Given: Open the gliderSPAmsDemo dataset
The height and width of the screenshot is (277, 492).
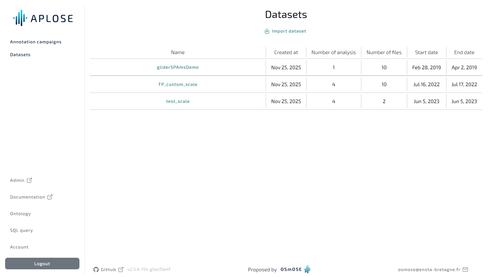Looking at the screenshot, I should point(178,67).
